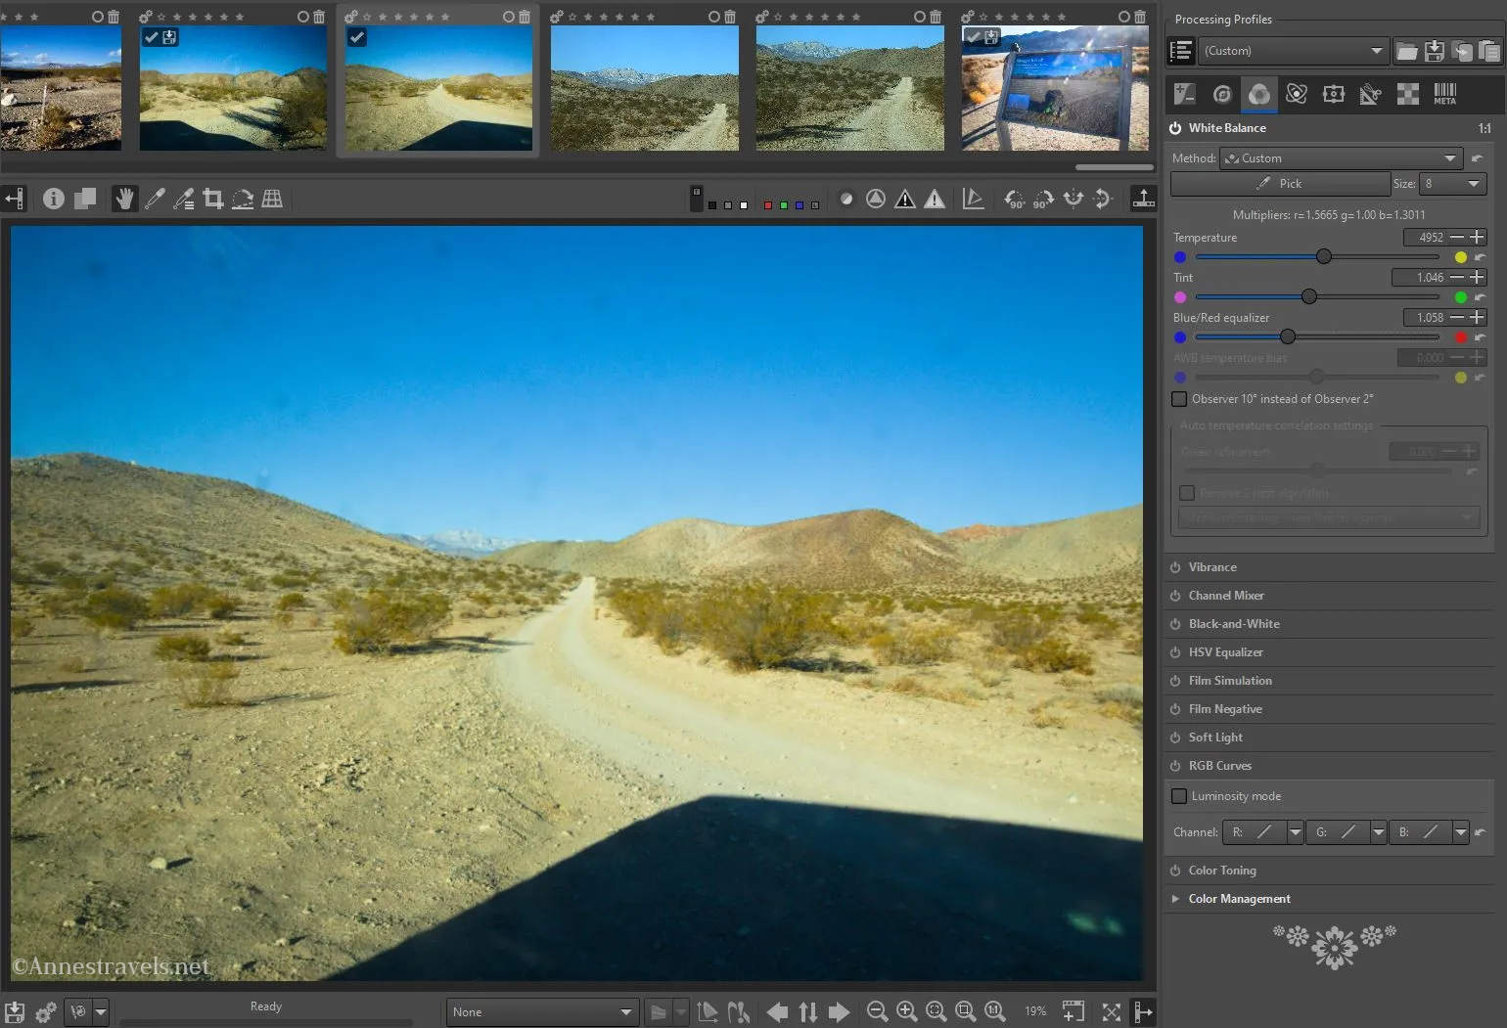Flip the image horizontally
This screenshot has height=1028, width=1507.
pyautogui.click(x=1073, y=200)
